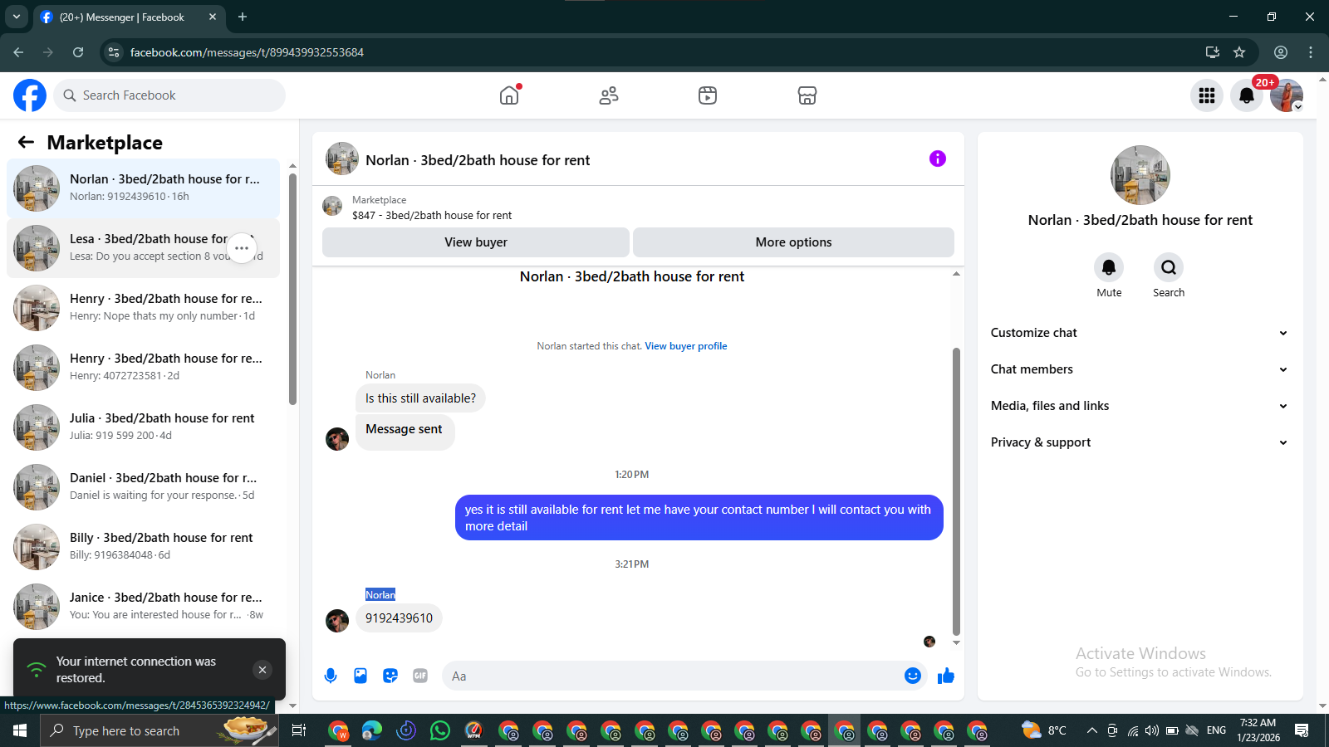This screenshot has width=1329, height=747.
Task: Open the chat with Henry: Nope thats my only number
Action: tap(143, 308)
